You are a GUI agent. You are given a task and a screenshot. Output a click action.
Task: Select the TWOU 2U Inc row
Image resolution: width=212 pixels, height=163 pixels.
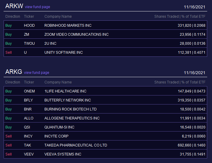pyautogui.click(x=105, y=44)
